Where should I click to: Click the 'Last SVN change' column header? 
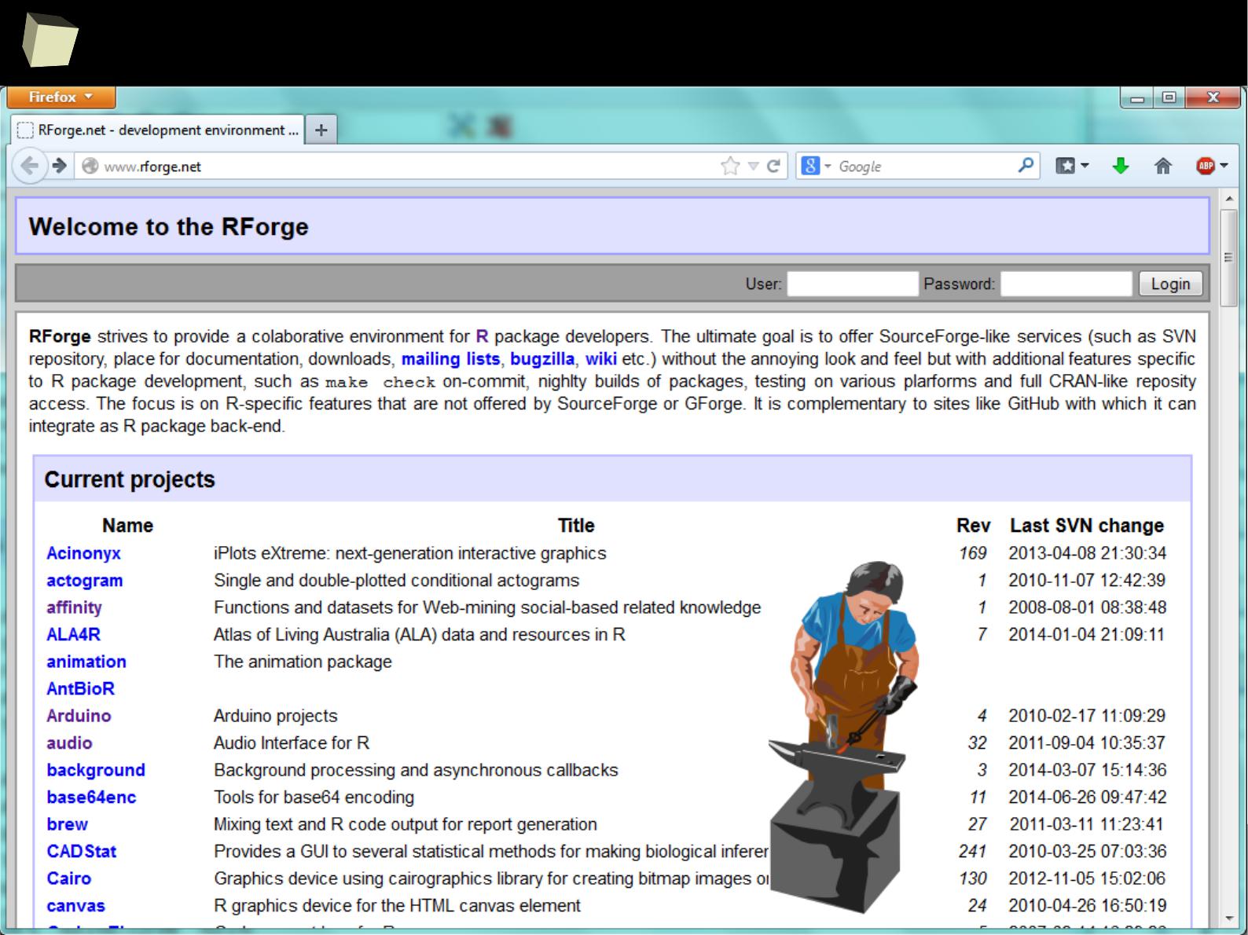coord(1087,526)
